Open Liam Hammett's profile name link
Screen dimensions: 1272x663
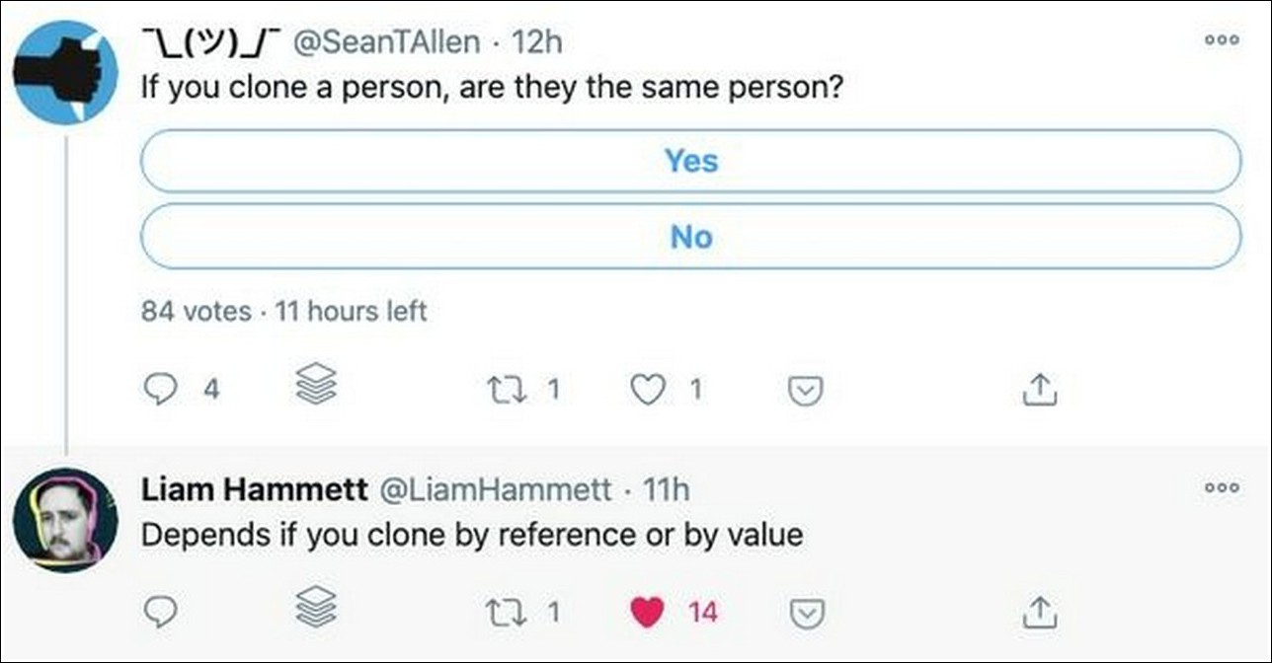[255, 488]
